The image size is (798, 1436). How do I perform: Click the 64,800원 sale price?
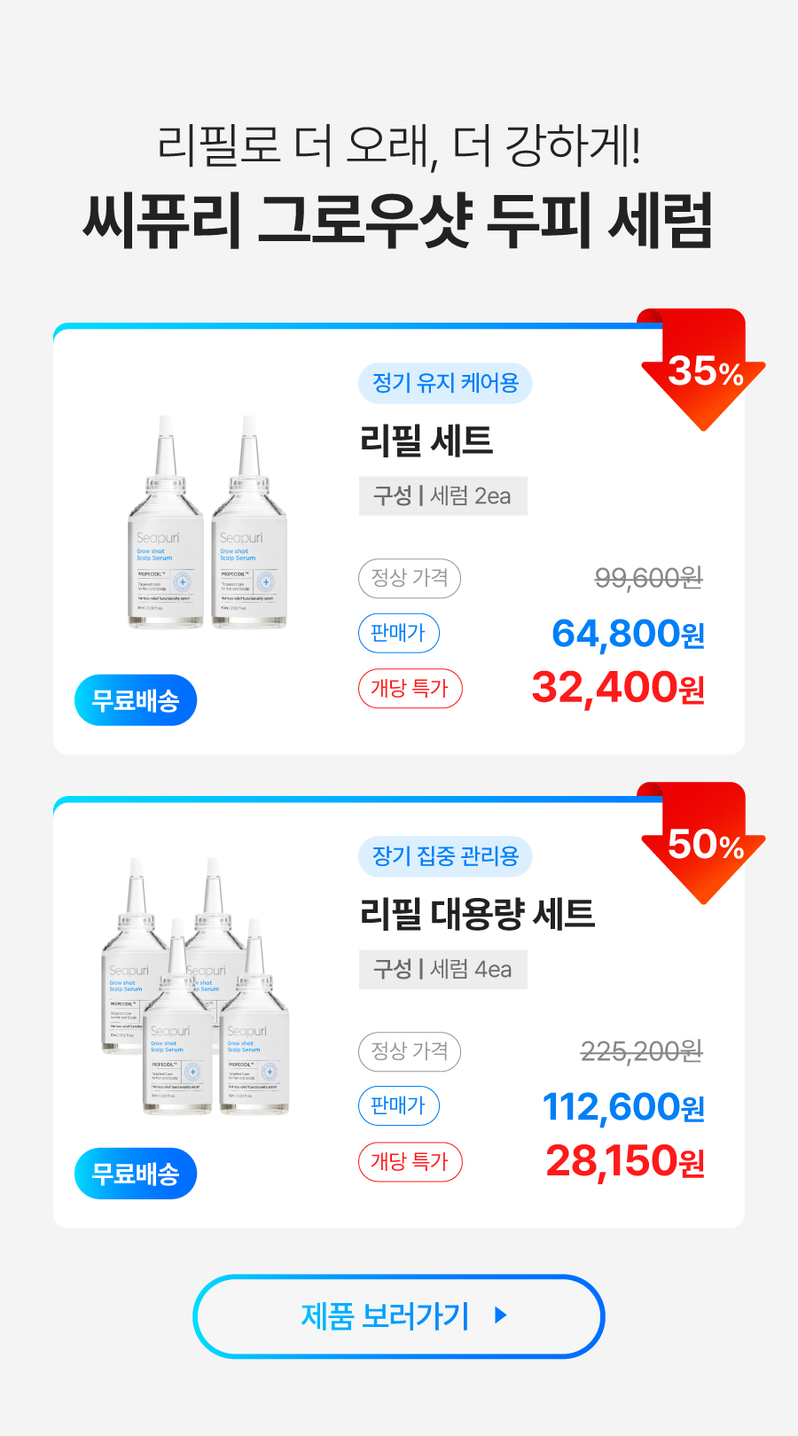tap(628, 634)
